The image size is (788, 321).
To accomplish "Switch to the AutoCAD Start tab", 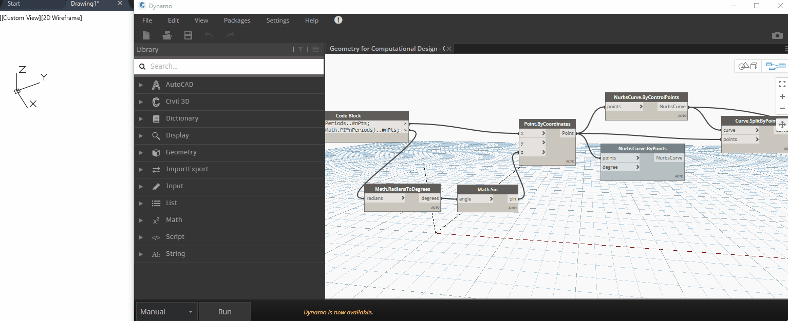I will click(x=14, y=4).
